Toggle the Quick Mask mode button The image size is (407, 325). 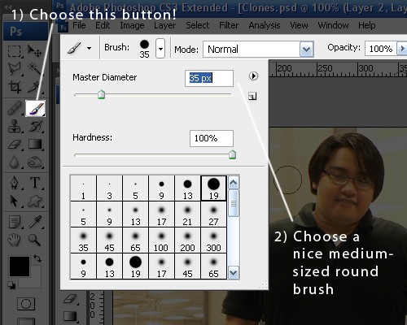(x=26, y=304)
